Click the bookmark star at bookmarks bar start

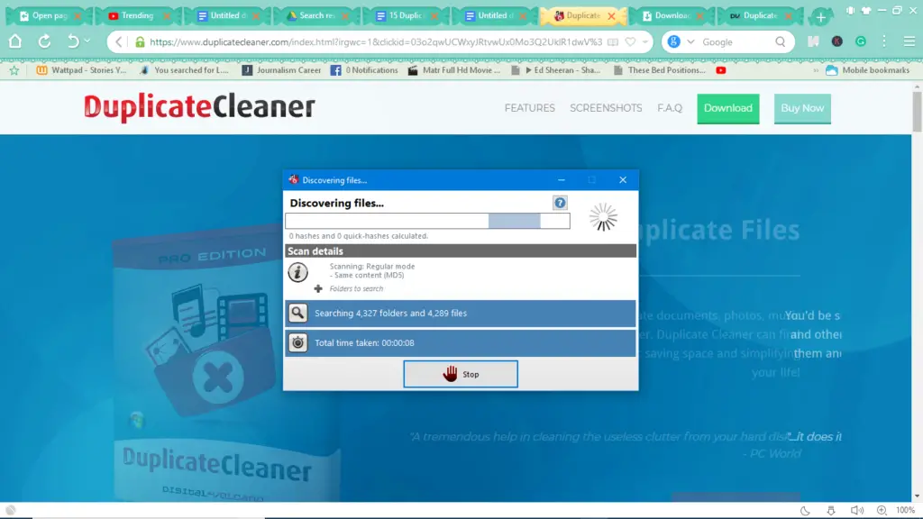point(14,70)
